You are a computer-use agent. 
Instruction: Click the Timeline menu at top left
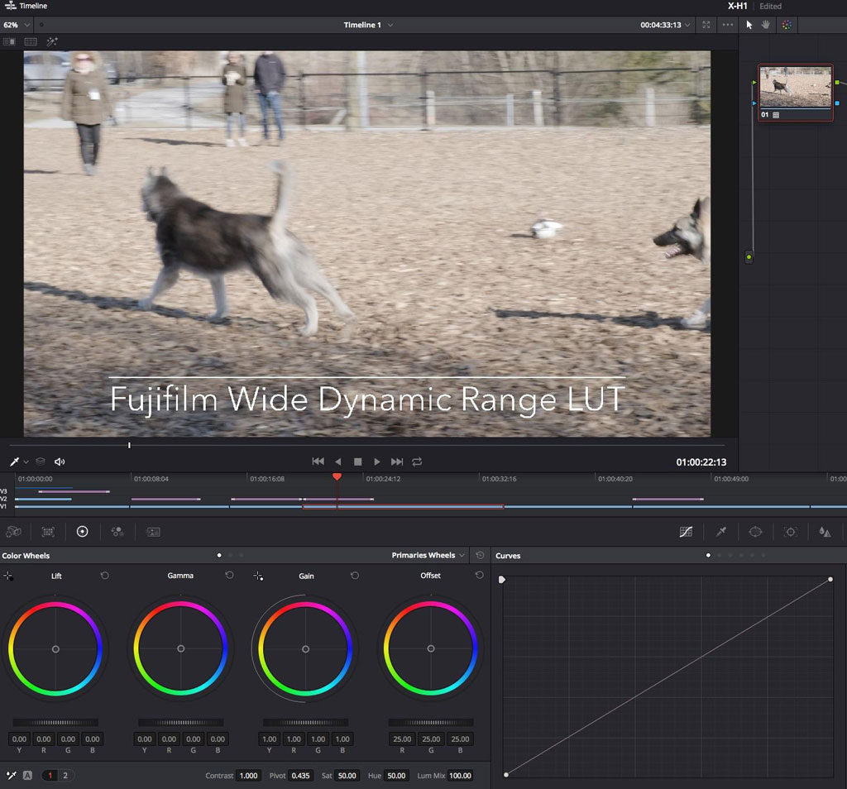pyautogui.click(x=25, y=5)
